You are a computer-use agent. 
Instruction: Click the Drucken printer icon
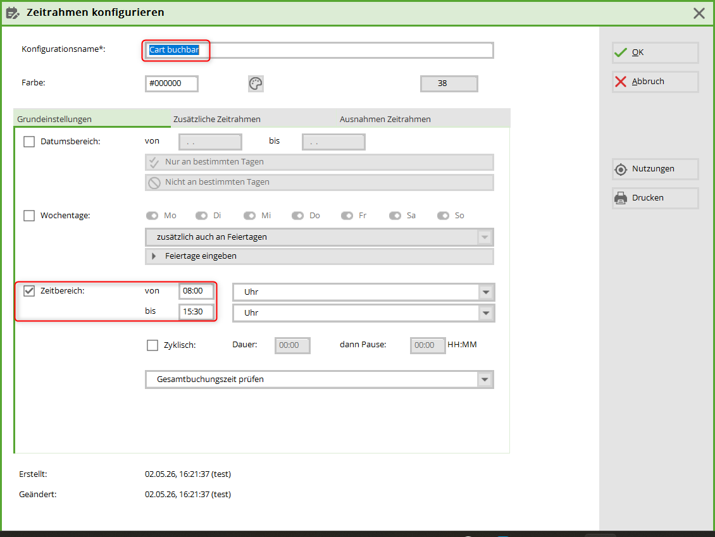tap(621, 198)
